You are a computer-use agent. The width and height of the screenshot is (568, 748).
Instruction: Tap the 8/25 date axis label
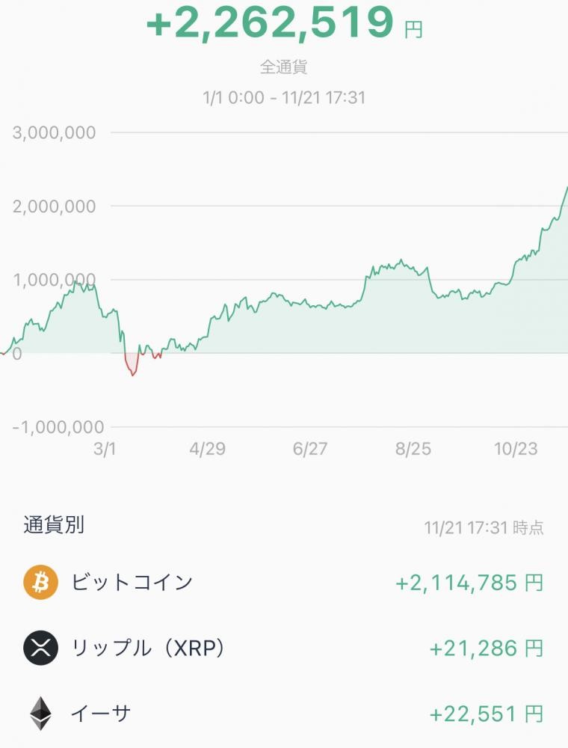pos(413,448)
